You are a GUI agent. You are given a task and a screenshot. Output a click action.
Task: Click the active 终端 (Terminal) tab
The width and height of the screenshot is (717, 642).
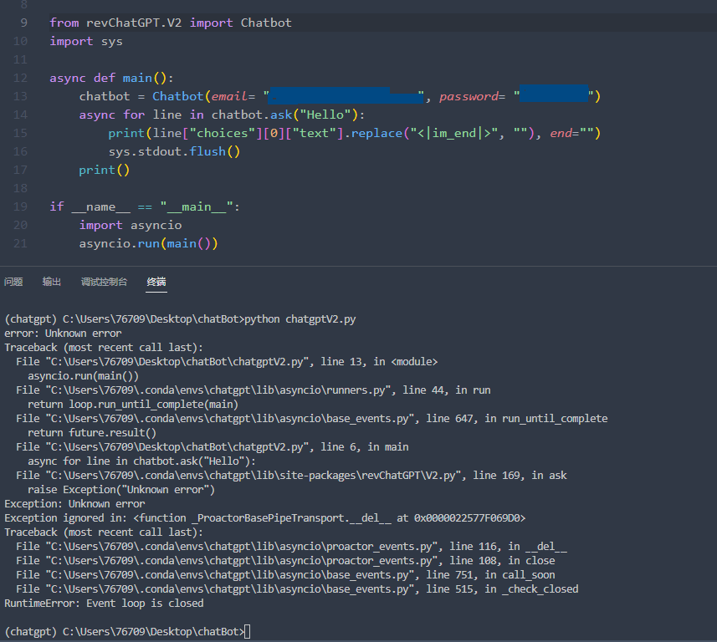[156, 282]
